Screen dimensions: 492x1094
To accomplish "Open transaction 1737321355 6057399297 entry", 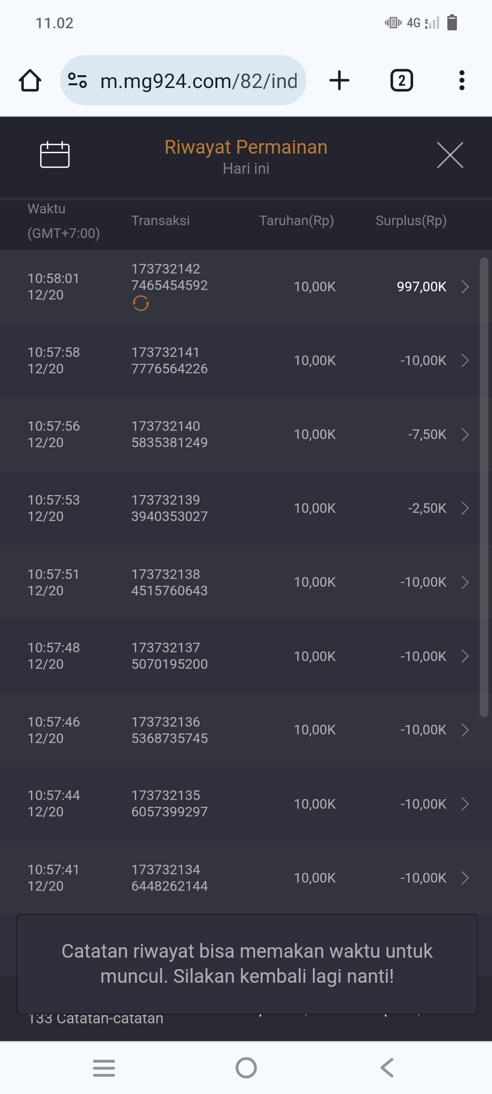I will 169,804.
